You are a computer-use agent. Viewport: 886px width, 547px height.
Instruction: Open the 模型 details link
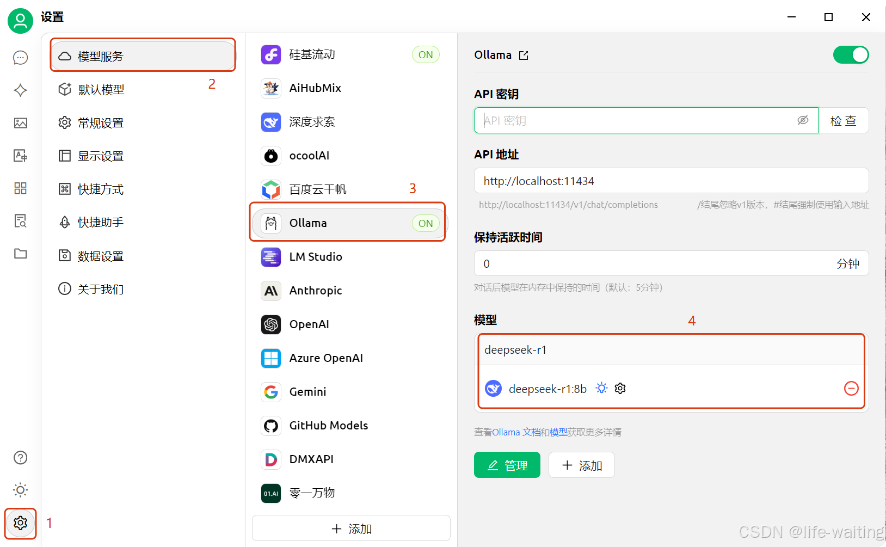558,432
